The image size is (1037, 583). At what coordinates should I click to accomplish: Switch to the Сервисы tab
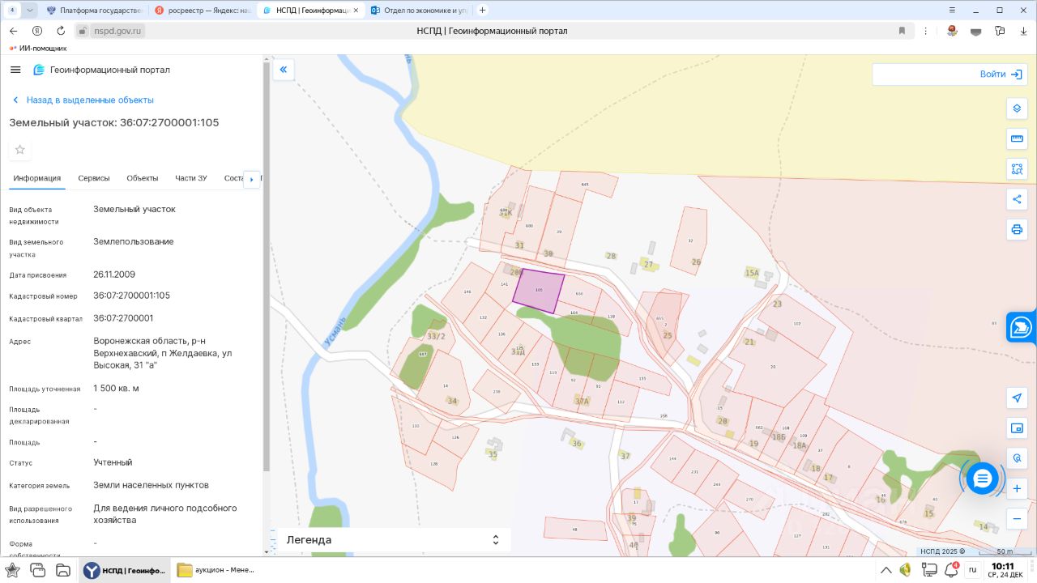[x=94, y=178]
